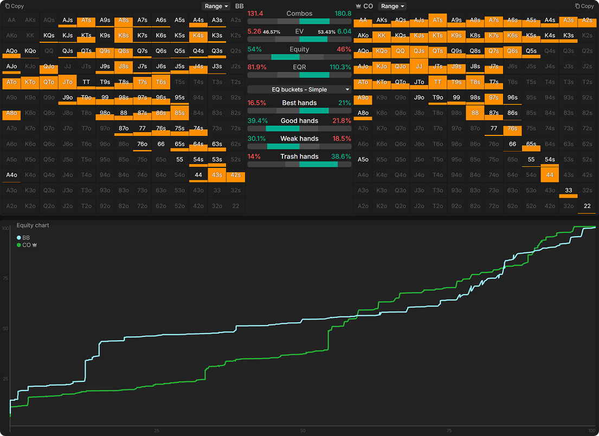Expand the EQ buckets - Simple selector
Screen dimensions: 599x436
point(299,89)
